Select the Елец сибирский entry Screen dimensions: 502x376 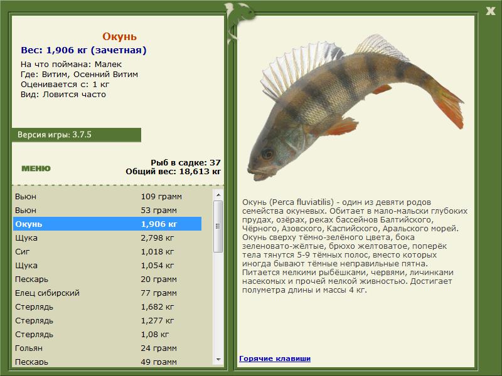(107, 293)
